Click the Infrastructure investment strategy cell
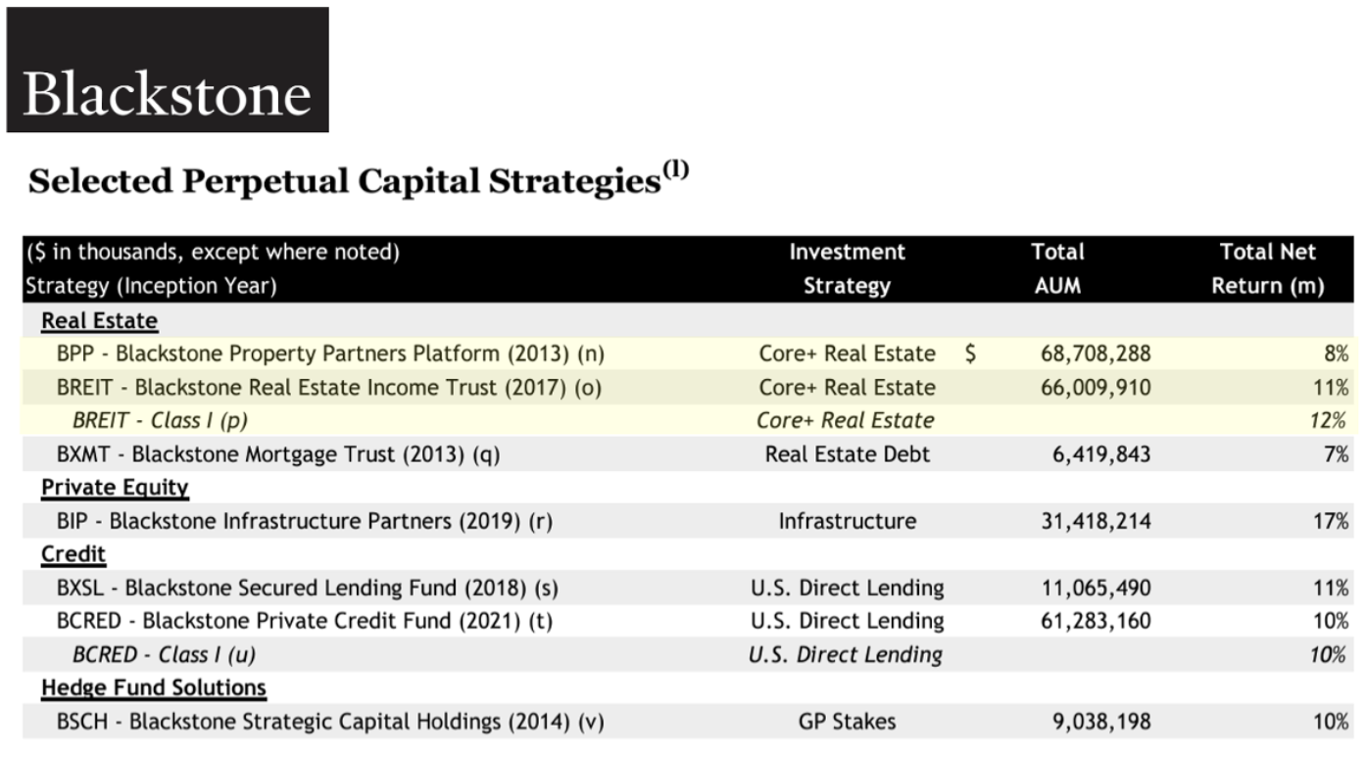This screenshot has width=1366, height=758. [x=847, y=521]
